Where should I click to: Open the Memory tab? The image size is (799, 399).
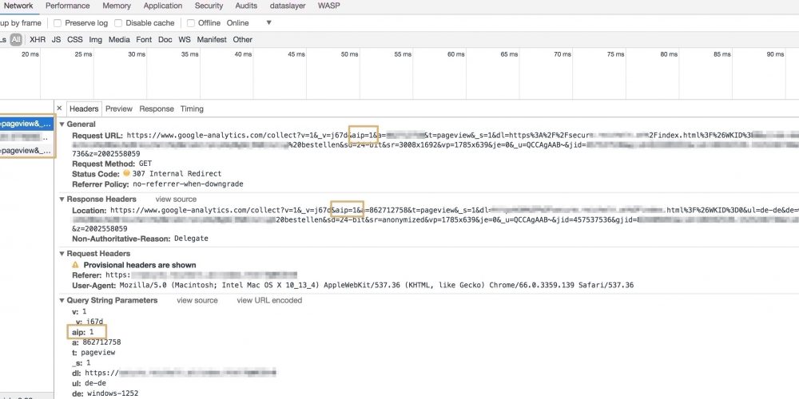click(x=117, y=6)
